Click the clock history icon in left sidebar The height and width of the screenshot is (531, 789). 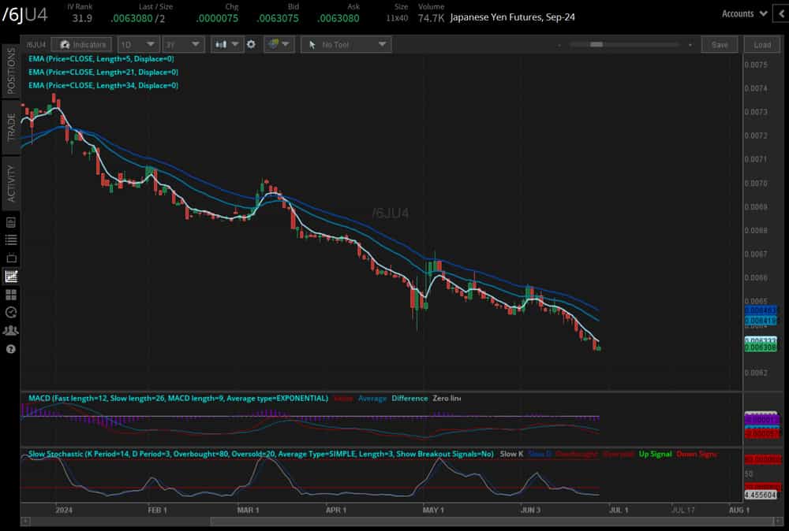9,312
